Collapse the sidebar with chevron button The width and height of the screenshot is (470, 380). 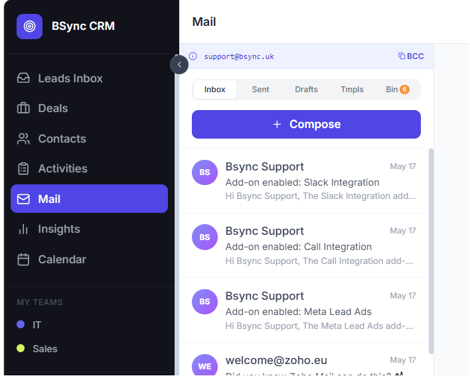point(179,65)
